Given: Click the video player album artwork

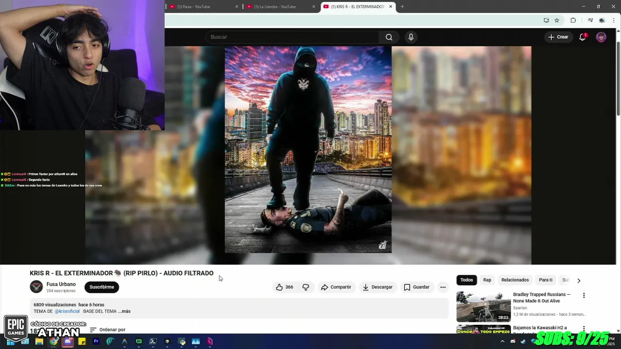Looking at the screenshot, I should [308, 149].
